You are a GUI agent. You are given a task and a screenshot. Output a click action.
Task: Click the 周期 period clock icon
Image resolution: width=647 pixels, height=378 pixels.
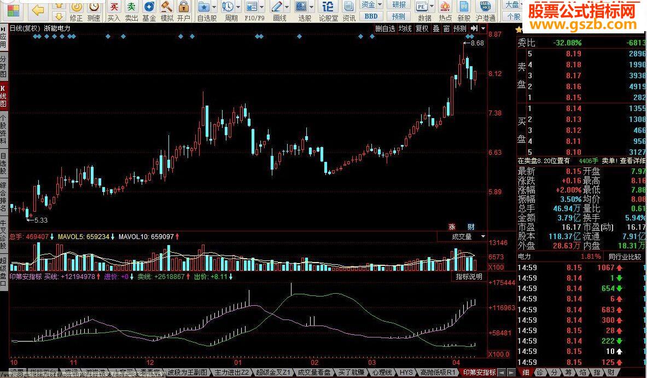[228, 7]
